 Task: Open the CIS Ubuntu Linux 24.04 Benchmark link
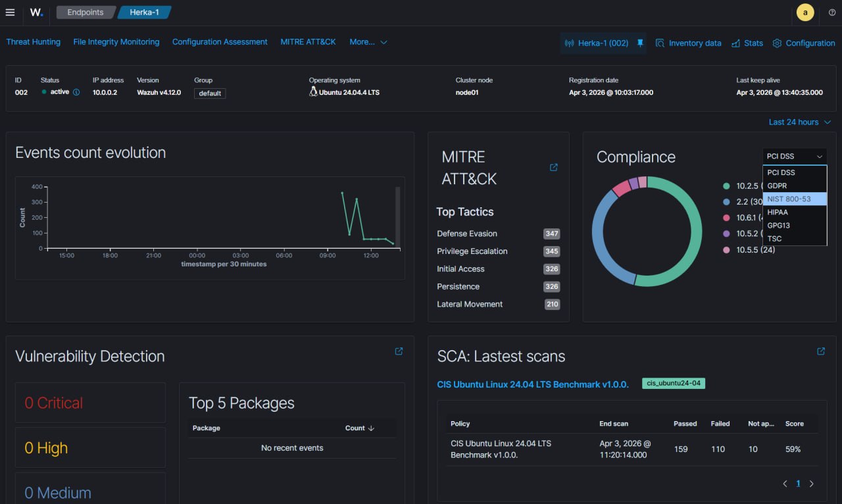coord(533,384)
